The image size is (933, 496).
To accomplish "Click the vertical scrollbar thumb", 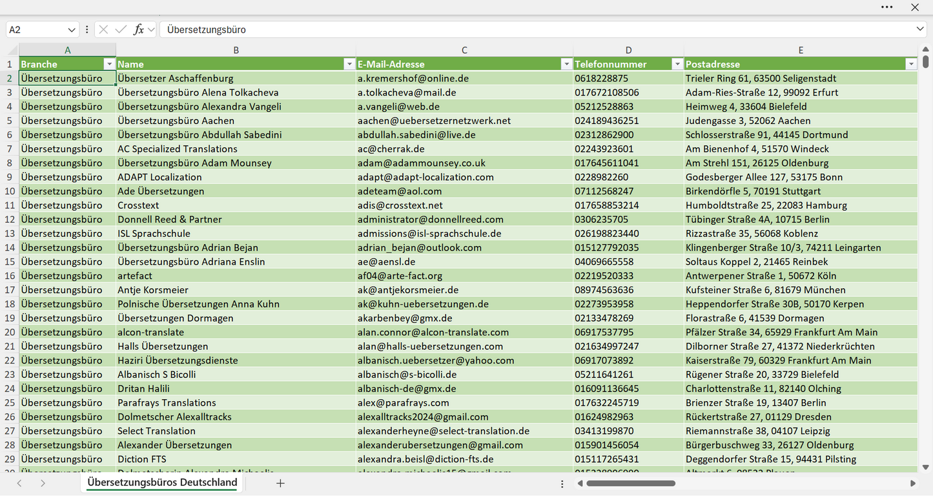I will [x=925, y=62].
